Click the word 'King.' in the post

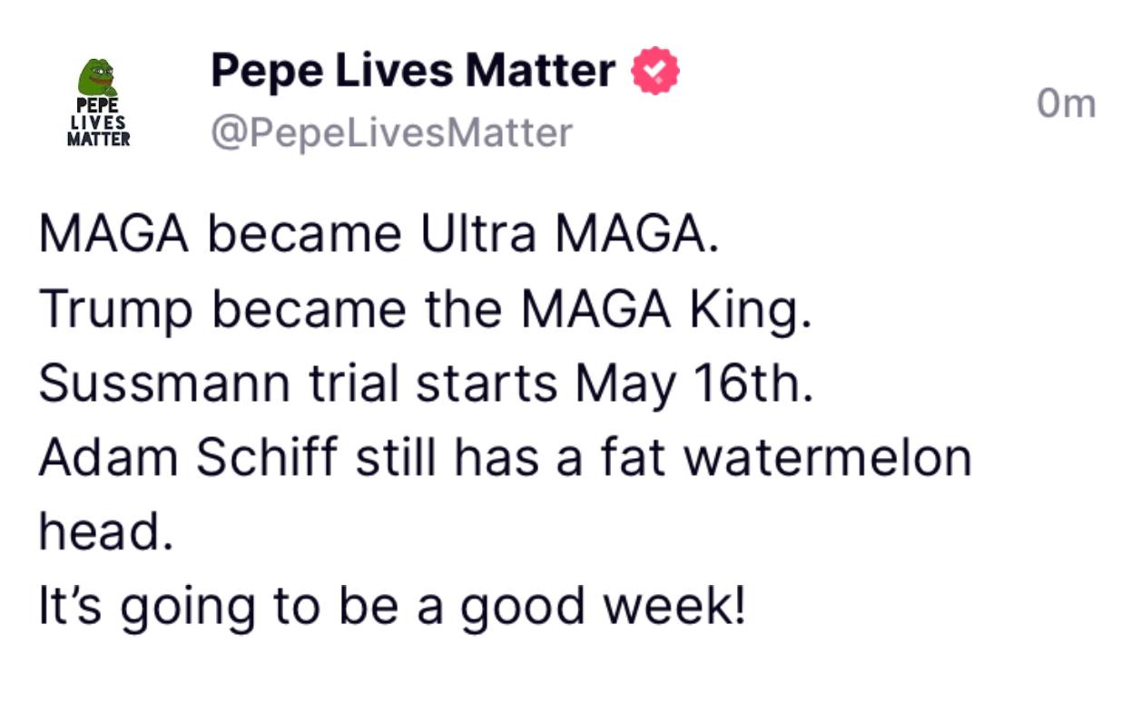[x=751, y=311]
